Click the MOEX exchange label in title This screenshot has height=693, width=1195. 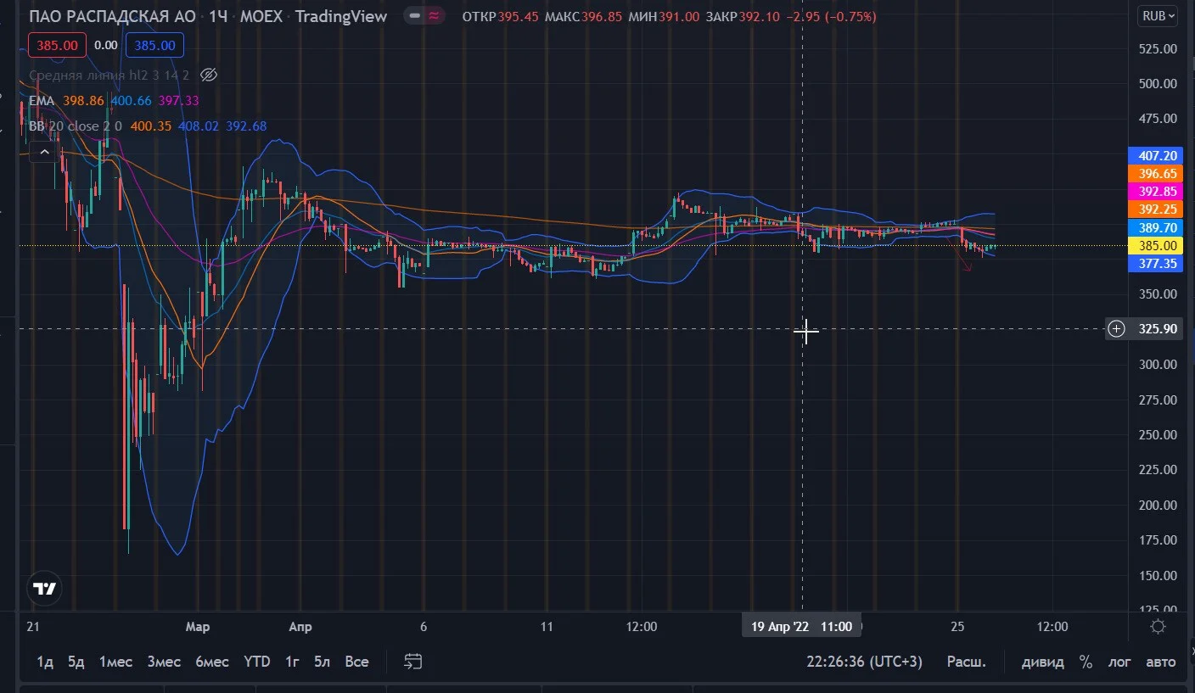[262, 17]
